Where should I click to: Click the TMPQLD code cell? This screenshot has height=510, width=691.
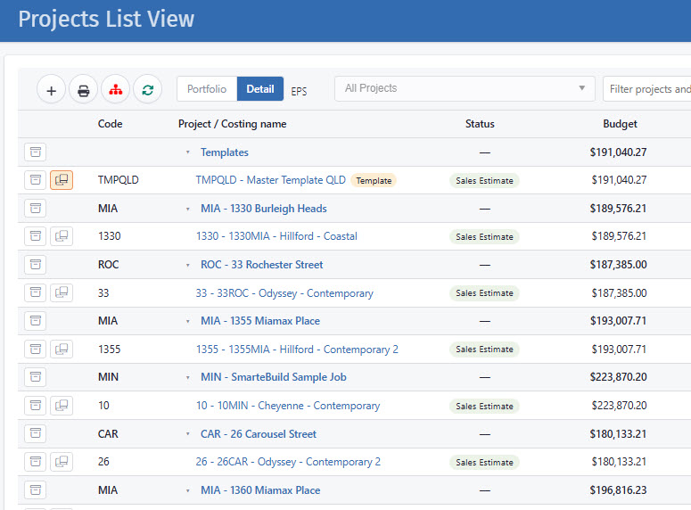[x=118, y=180]
